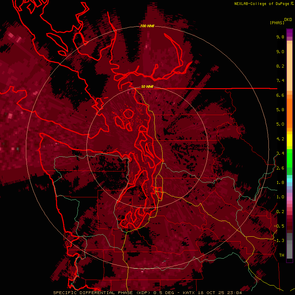Screen dimensions: 295x295
Task: Select the 100 NMI range ring label
Action: point(147,26)
